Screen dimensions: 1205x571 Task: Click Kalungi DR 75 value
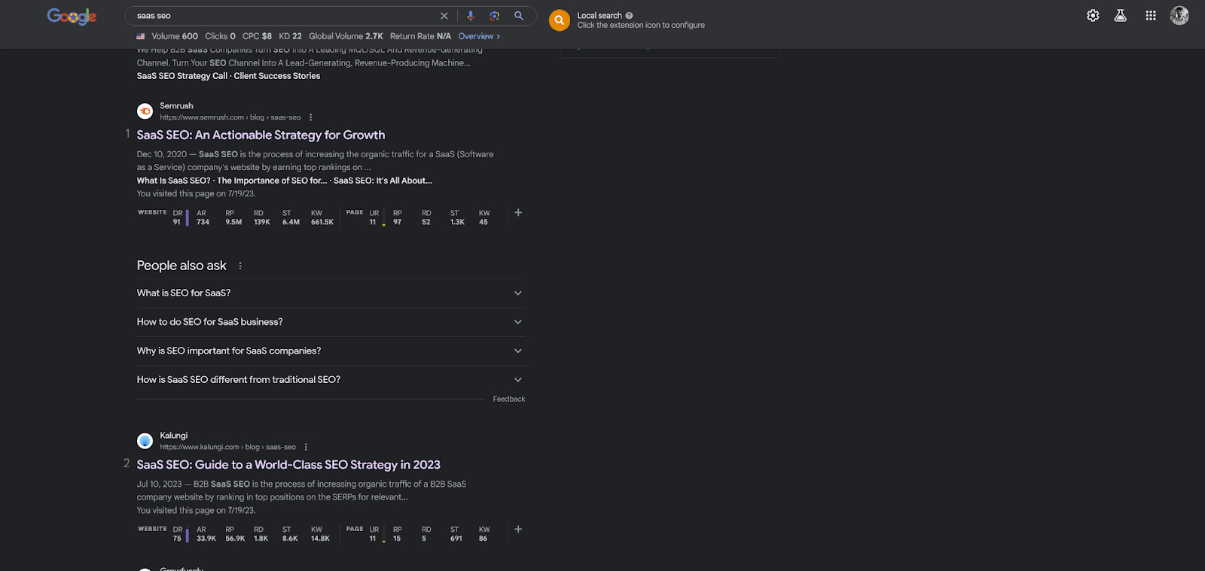[177, 539]
